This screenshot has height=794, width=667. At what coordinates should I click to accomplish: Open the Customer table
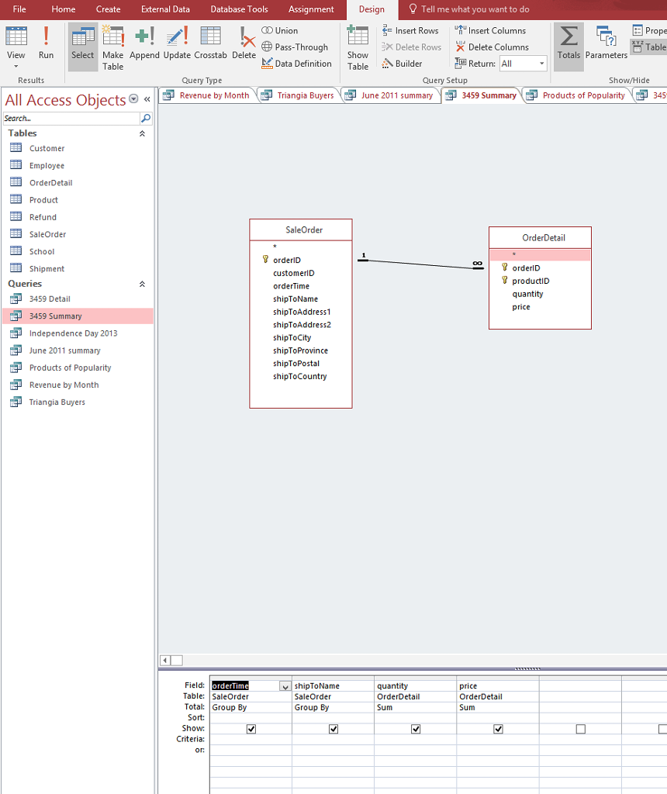[47, 148]
